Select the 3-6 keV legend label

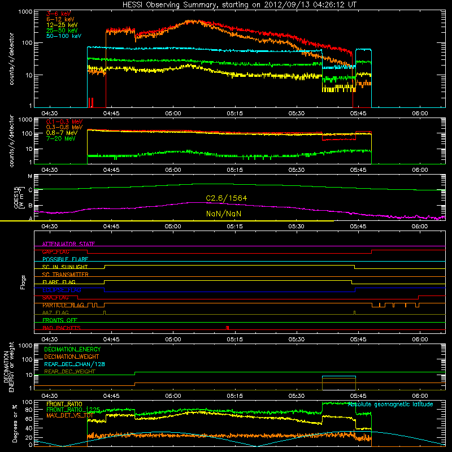pos(59,14)
